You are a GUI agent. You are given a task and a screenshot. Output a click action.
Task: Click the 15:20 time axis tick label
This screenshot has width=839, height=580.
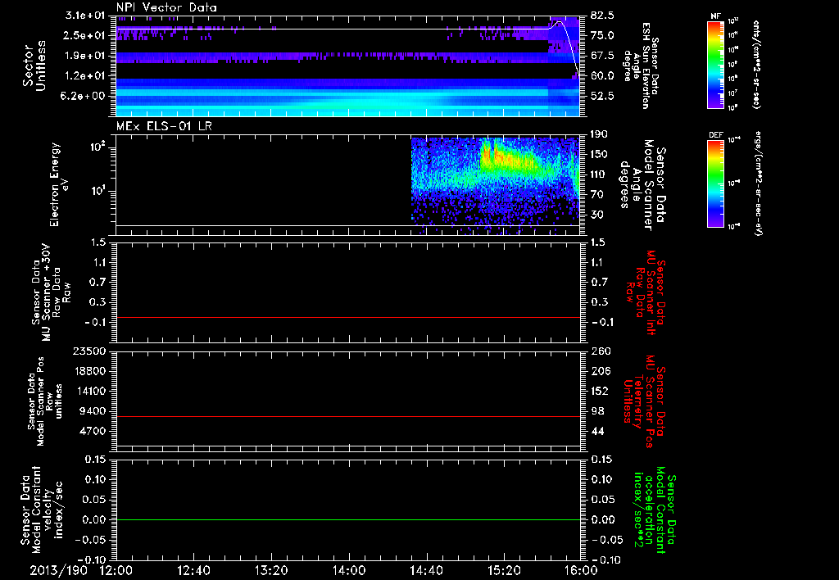503,570
